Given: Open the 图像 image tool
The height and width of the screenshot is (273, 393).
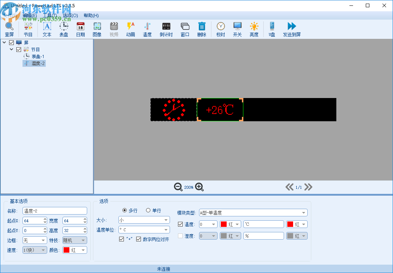Looking at the screenshot, I should tap(97, 29).
